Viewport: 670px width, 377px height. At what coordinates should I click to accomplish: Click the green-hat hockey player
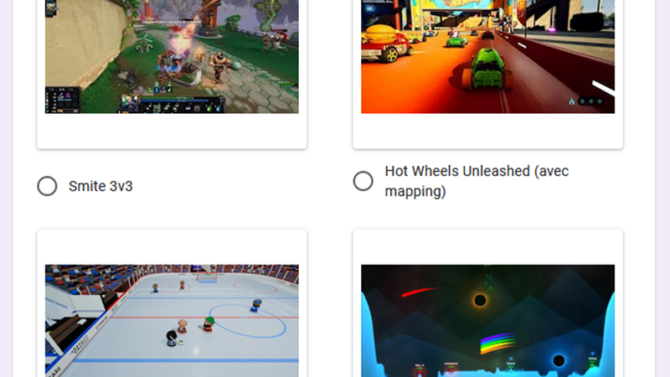click(x=208, y=324)
